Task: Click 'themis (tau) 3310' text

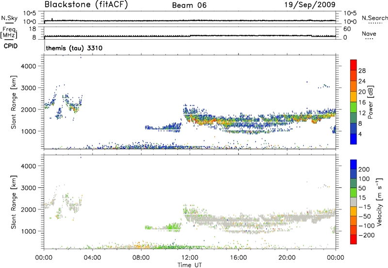Action: (x=74, y=48)
